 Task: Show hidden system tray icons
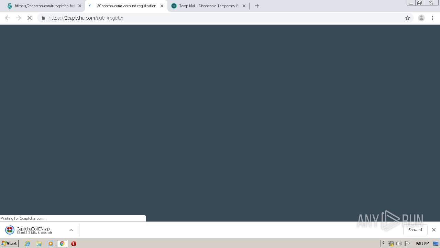pyautogui.click(x=384, y=244)
